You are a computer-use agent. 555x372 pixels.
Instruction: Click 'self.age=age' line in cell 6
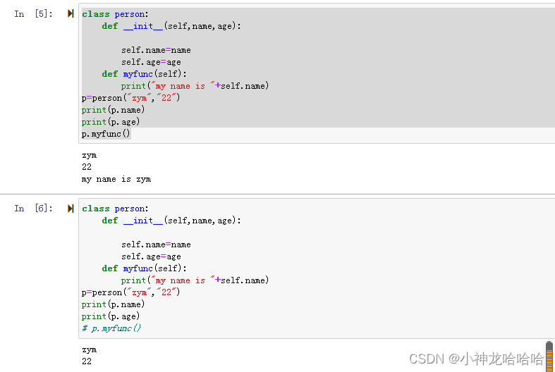pos(151,256)
